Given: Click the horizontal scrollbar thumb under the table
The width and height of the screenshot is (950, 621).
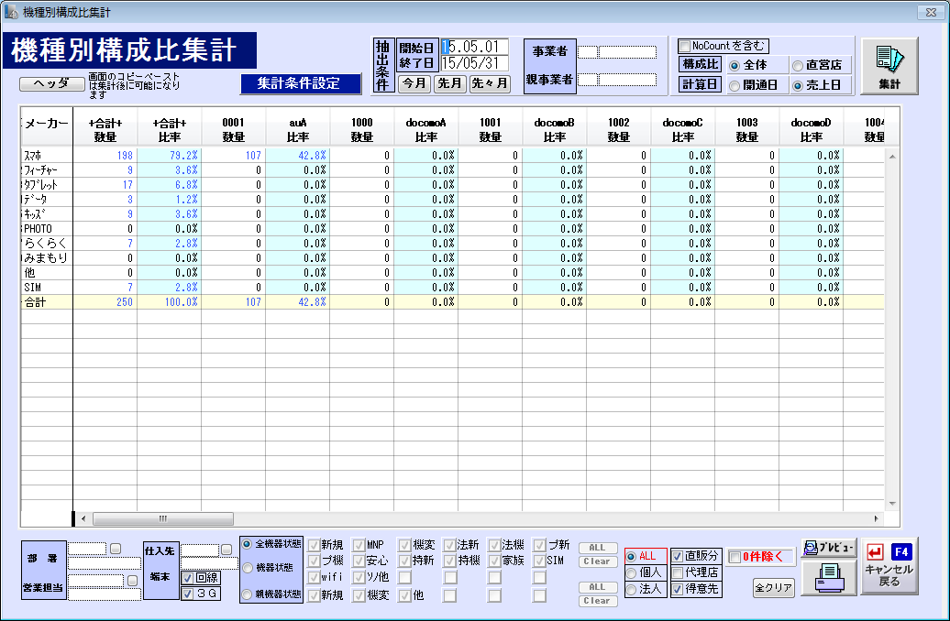Looking at the screenshot, I should (163, 518).
